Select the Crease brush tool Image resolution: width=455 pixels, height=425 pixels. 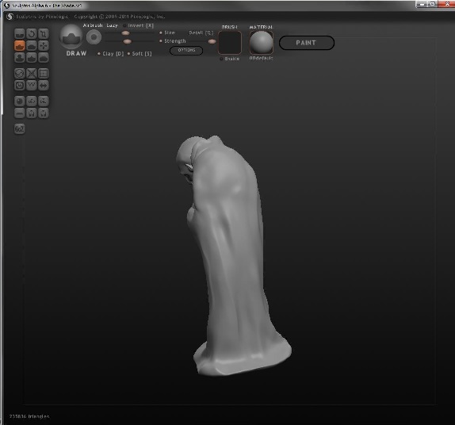pyautogui.click(x=20, y=33)
